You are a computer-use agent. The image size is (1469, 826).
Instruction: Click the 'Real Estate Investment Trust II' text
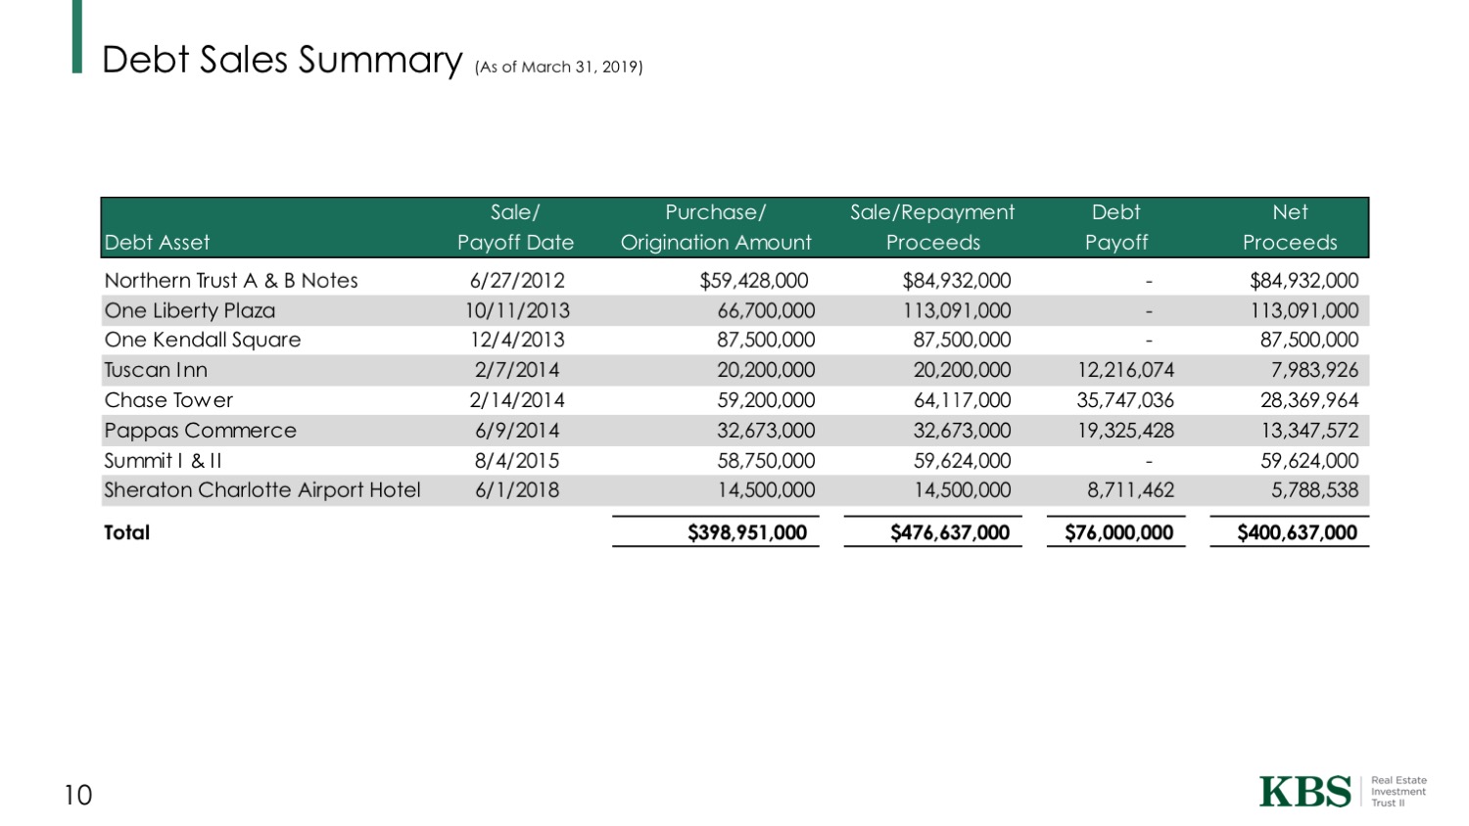pos(1398,792)
